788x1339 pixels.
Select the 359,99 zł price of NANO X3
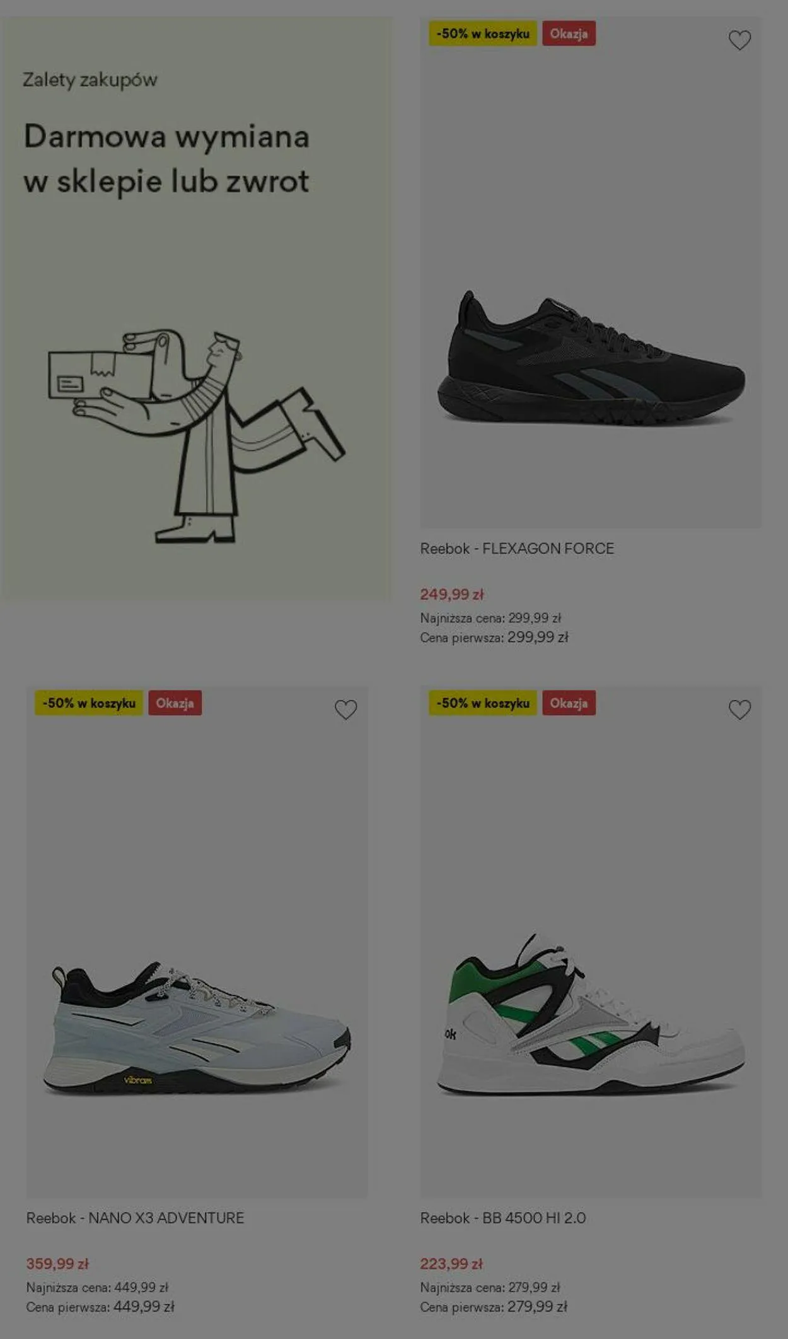tap(57, 1263)
